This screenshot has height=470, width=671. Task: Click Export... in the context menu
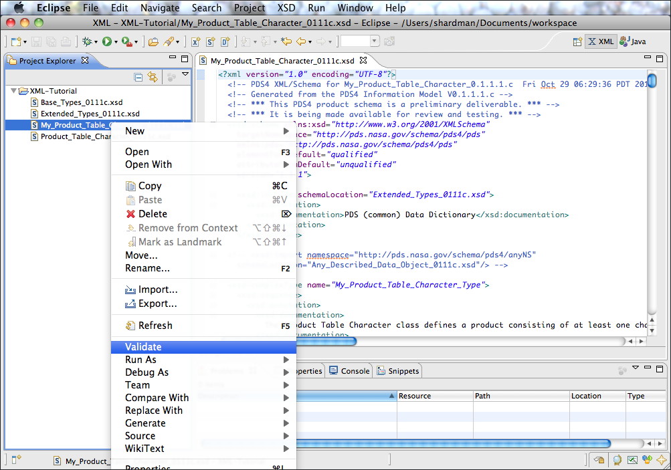tap(203, 304)
